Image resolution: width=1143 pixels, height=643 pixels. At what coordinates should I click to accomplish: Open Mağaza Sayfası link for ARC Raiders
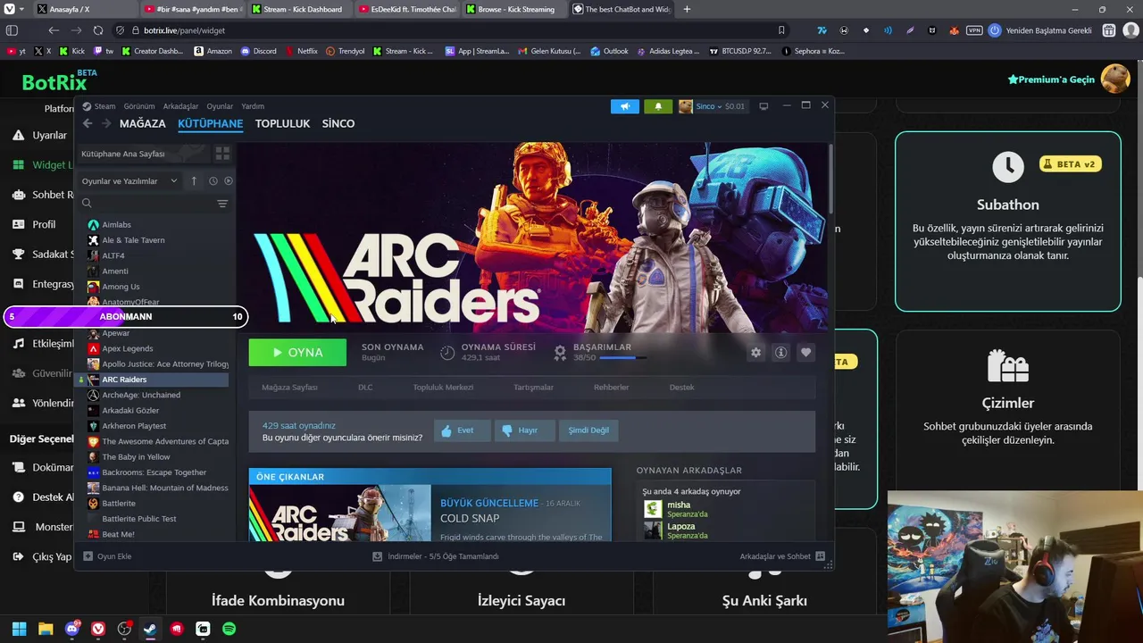289,388
